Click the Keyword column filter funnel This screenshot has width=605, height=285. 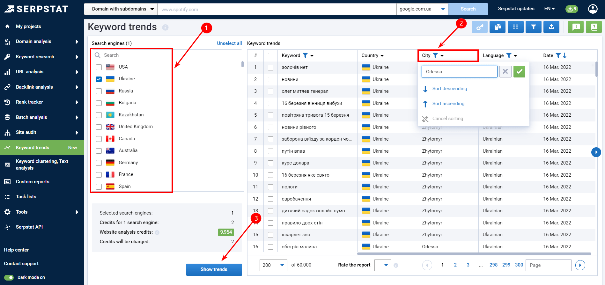tap(305, 55)
